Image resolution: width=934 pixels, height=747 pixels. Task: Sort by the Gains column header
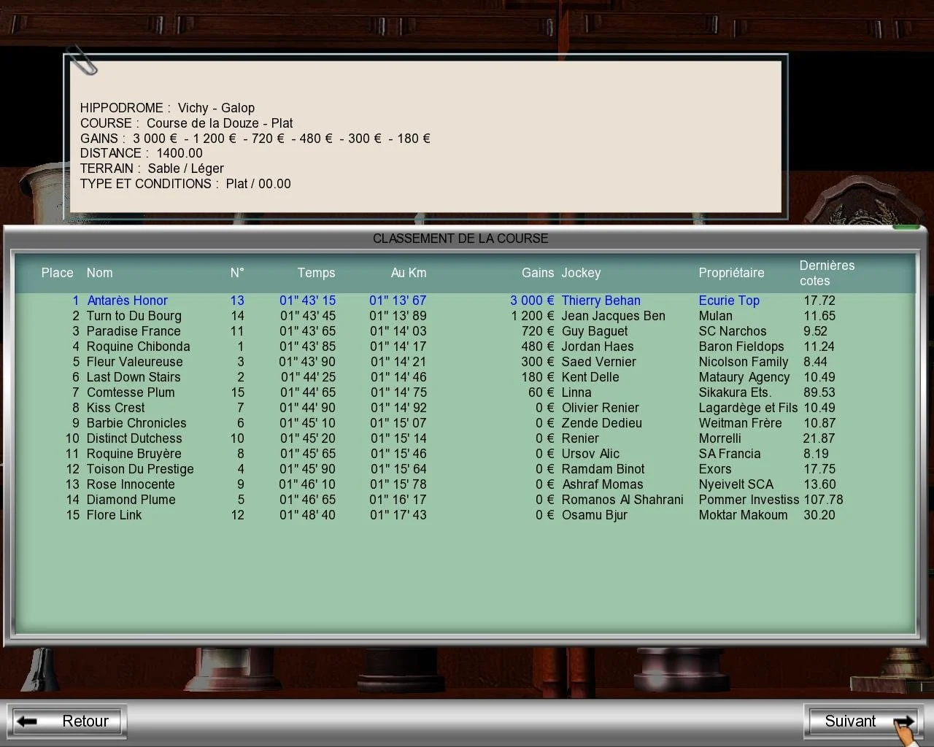click(x=538, y=273)
